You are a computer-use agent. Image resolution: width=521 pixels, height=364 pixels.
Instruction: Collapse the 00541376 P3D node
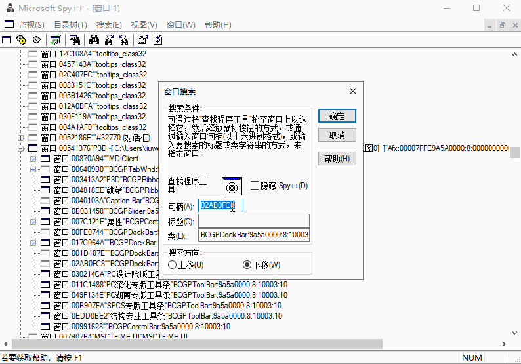pyautogui.click(x=20, y=148)
